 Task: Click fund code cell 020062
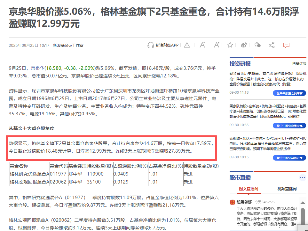[x=58, y=182]
